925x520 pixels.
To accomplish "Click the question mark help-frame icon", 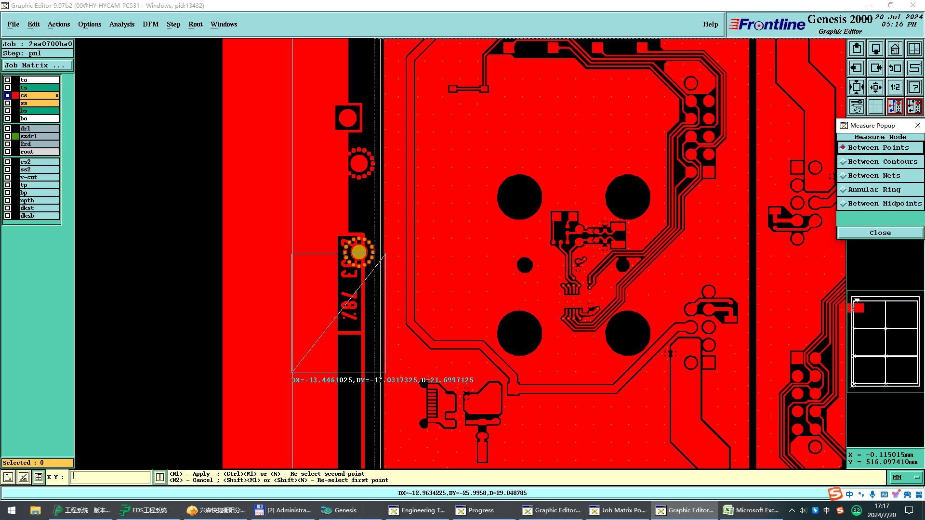I will pos(914,87).
